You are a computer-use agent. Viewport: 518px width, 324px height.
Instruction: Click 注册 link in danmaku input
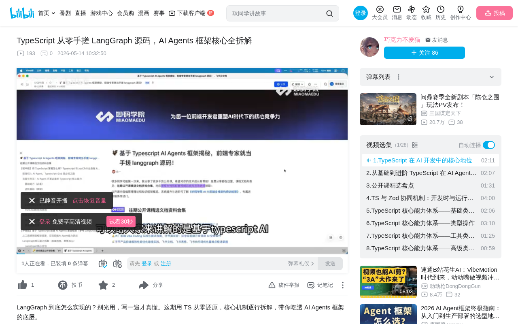click(x=166, y=264)
